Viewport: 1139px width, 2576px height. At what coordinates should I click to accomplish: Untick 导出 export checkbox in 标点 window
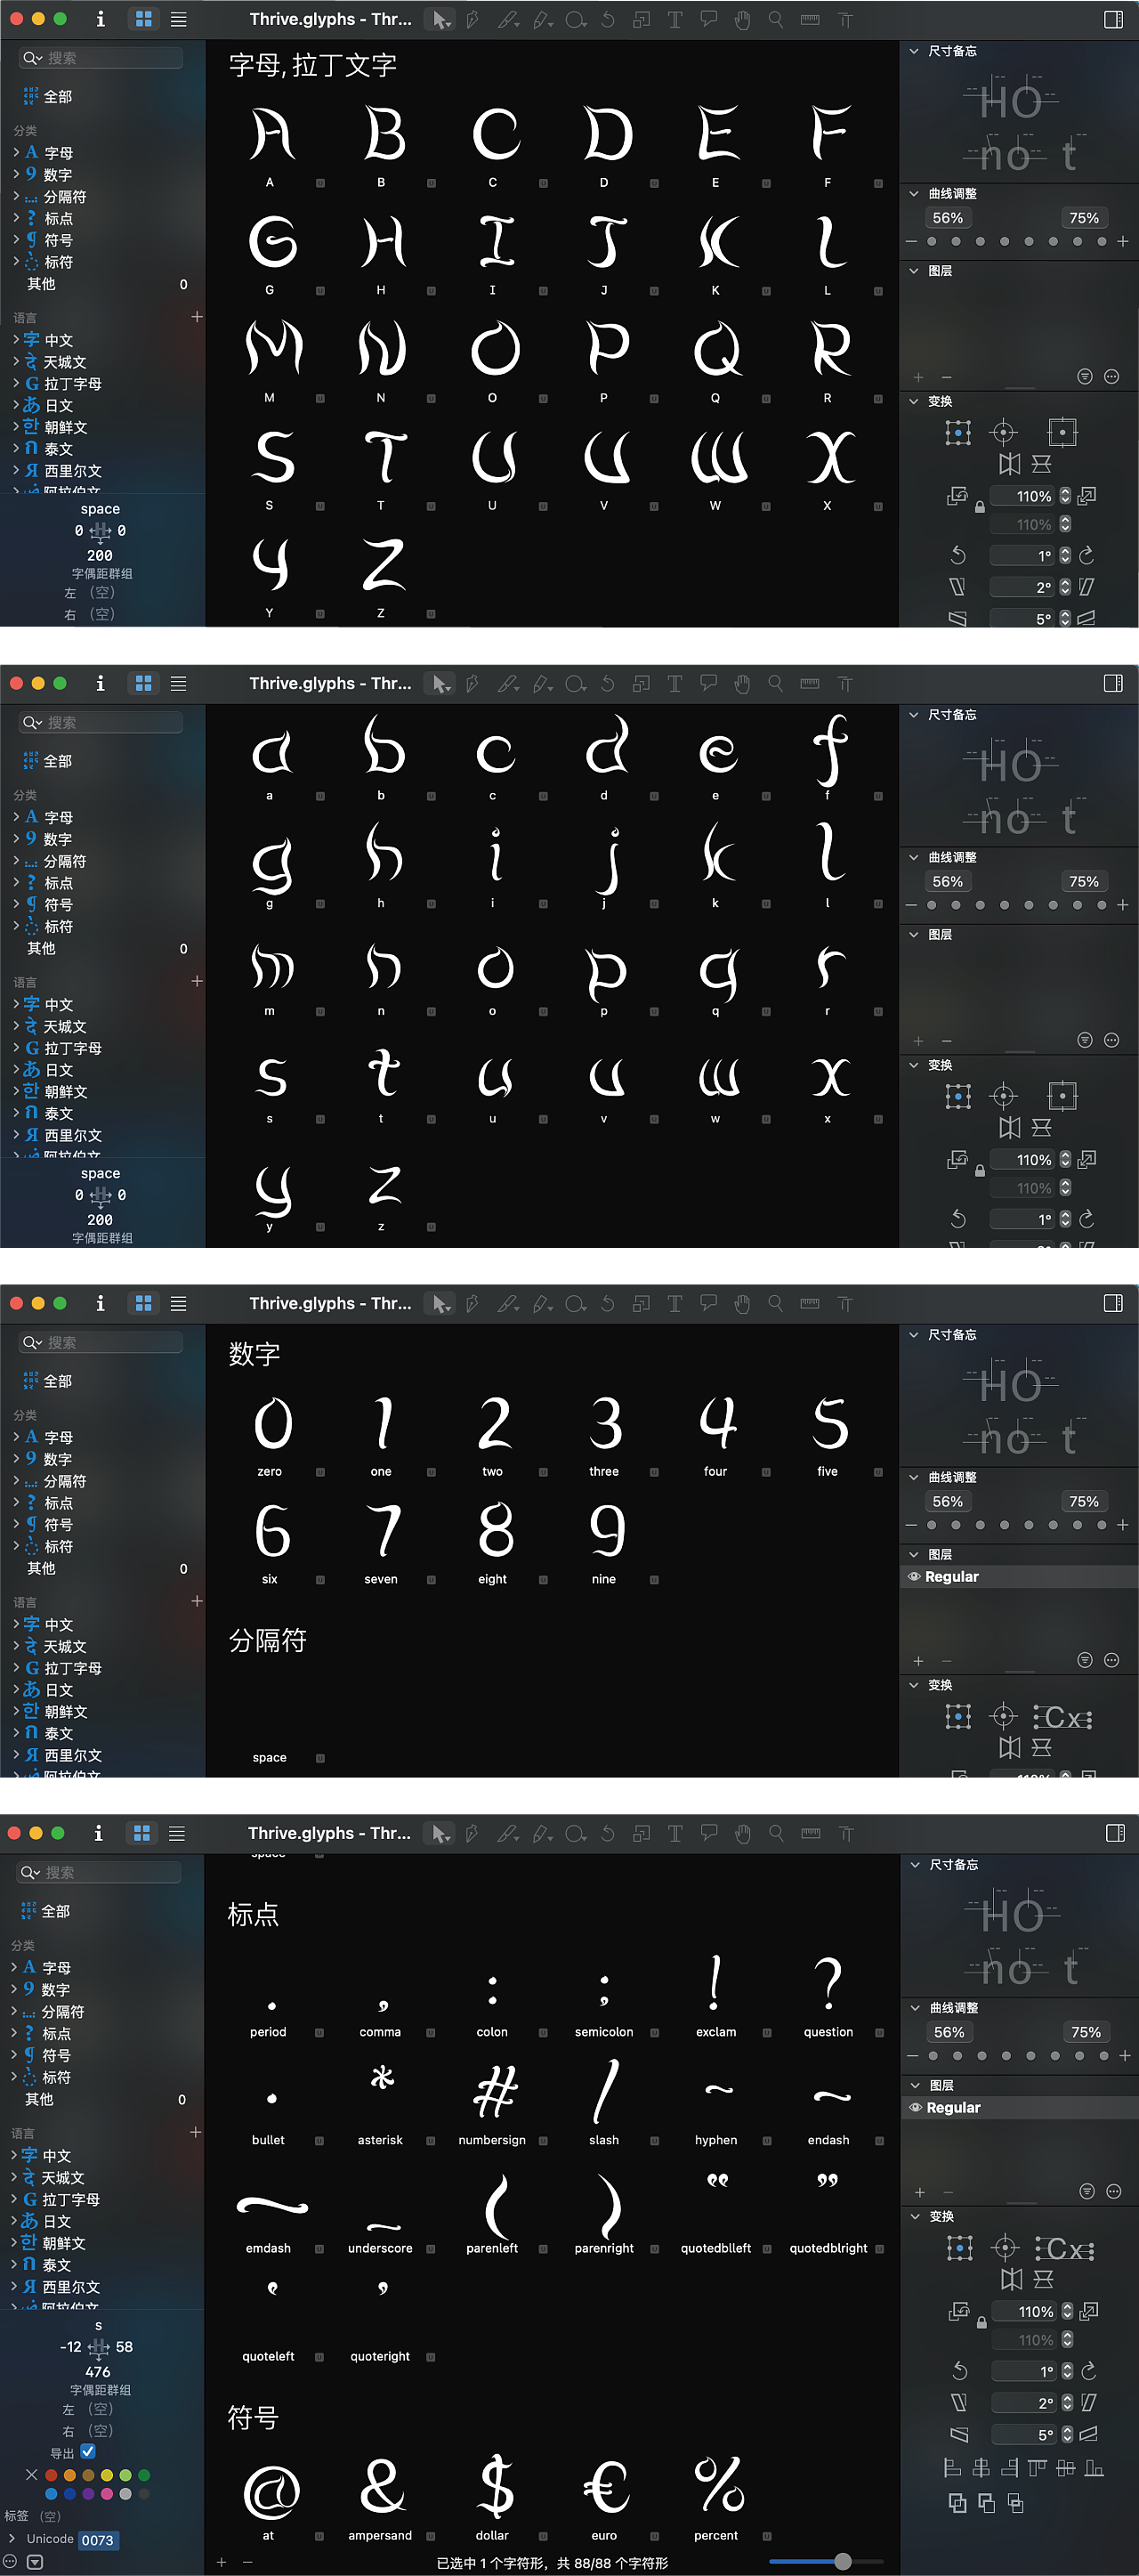(x=88, y=2451)
